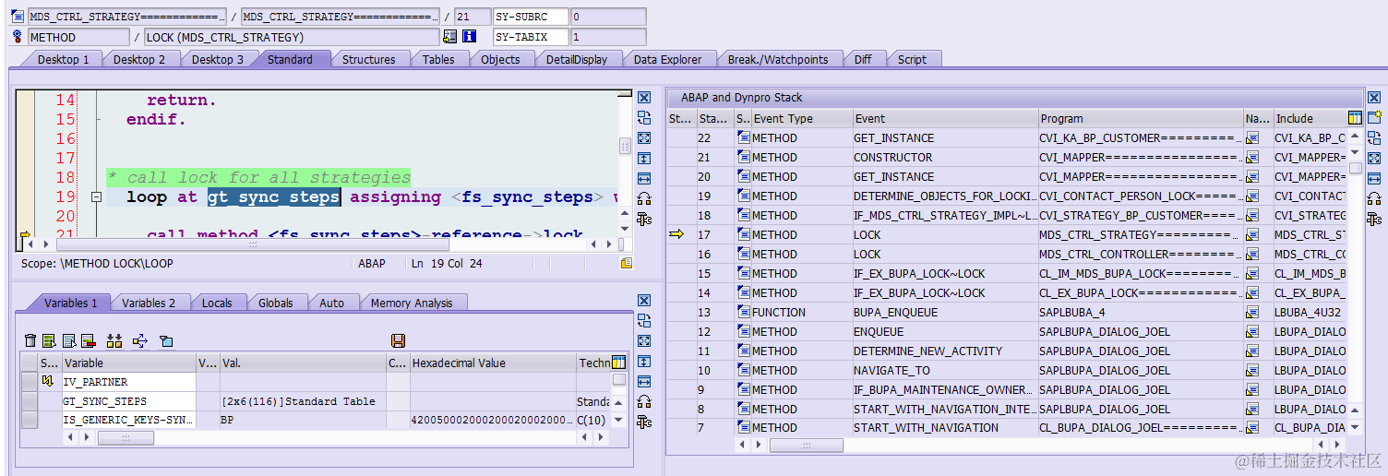Select the GT_SYNC_STEPS row using its row selector
The image size is (1388, 476).
[30, 401]
